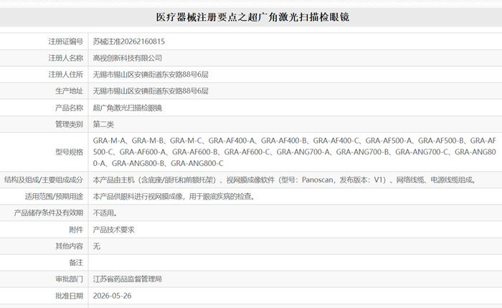Select the 注册人住所 label
The height and width of the screenshot is (308, 502).
[x=66, y=75]
